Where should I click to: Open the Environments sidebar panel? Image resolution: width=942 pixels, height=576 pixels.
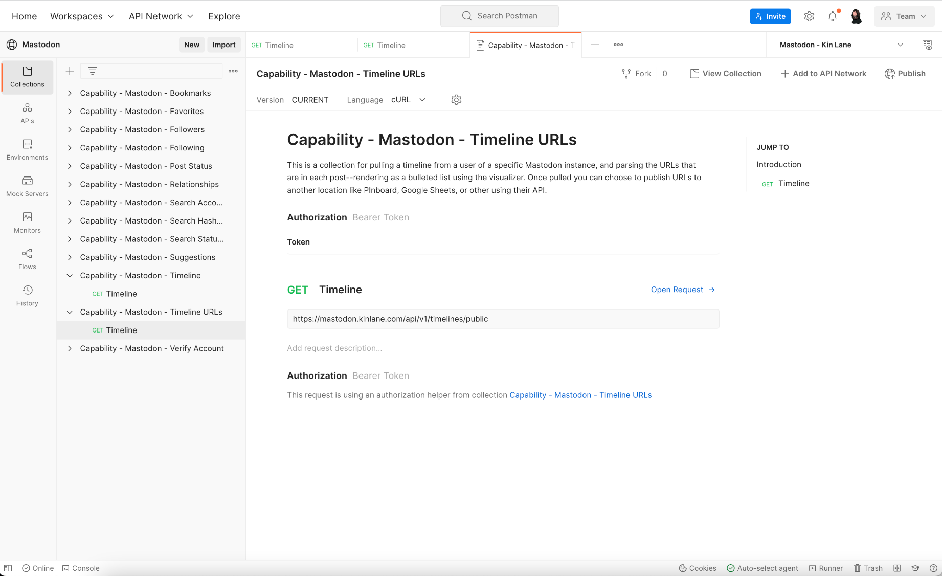[x=28, y=150]
